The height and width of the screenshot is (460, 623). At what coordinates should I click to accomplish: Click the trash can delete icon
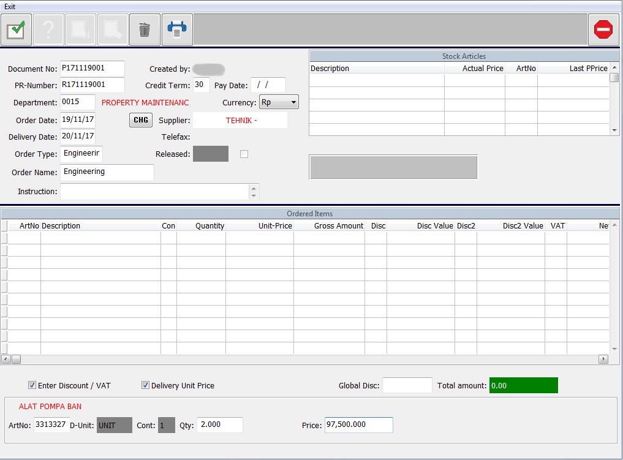point(145,30)
